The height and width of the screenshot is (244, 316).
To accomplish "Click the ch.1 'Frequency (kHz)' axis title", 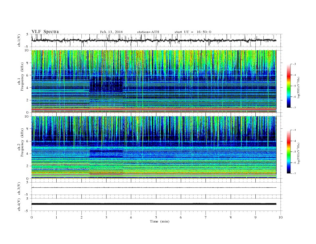I will [x=22, y=77].
